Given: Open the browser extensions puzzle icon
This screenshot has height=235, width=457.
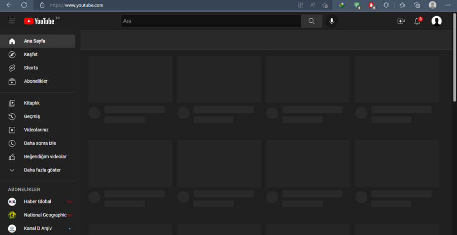Looking at the screenshot, I should click(x=386, y=5).
